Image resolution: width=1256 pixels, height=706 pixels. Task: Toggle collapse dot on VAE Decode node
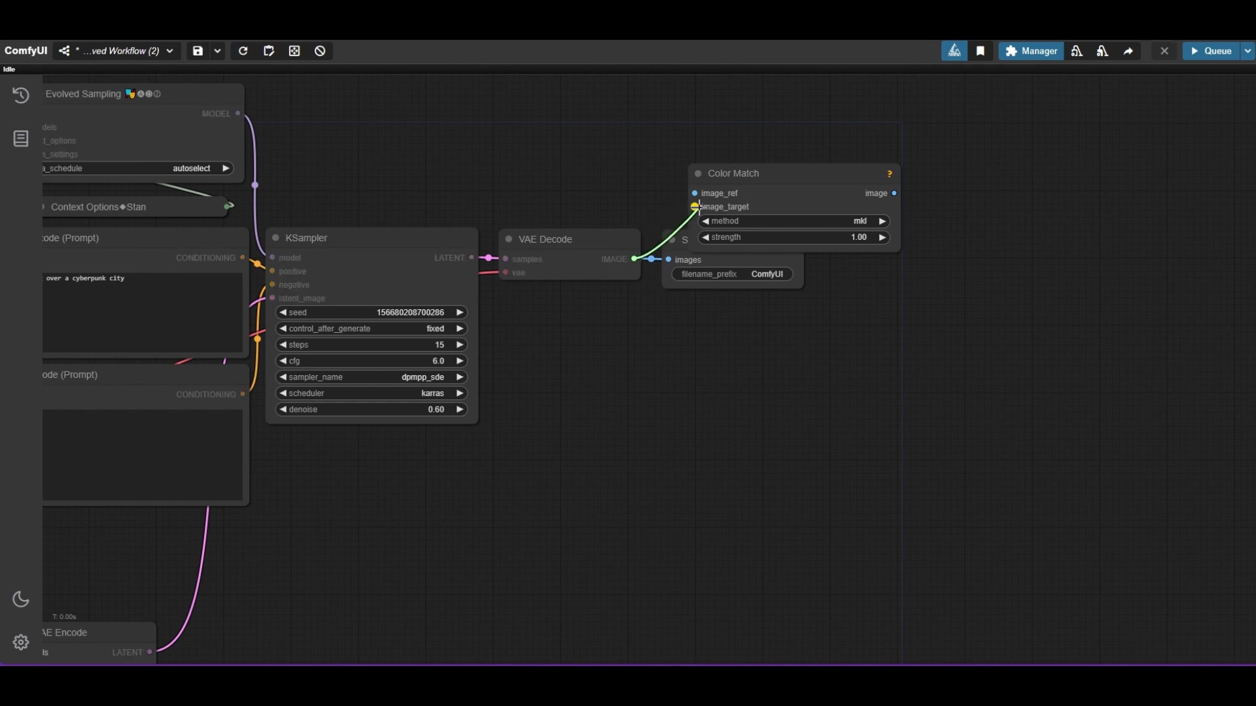[509, 239]
